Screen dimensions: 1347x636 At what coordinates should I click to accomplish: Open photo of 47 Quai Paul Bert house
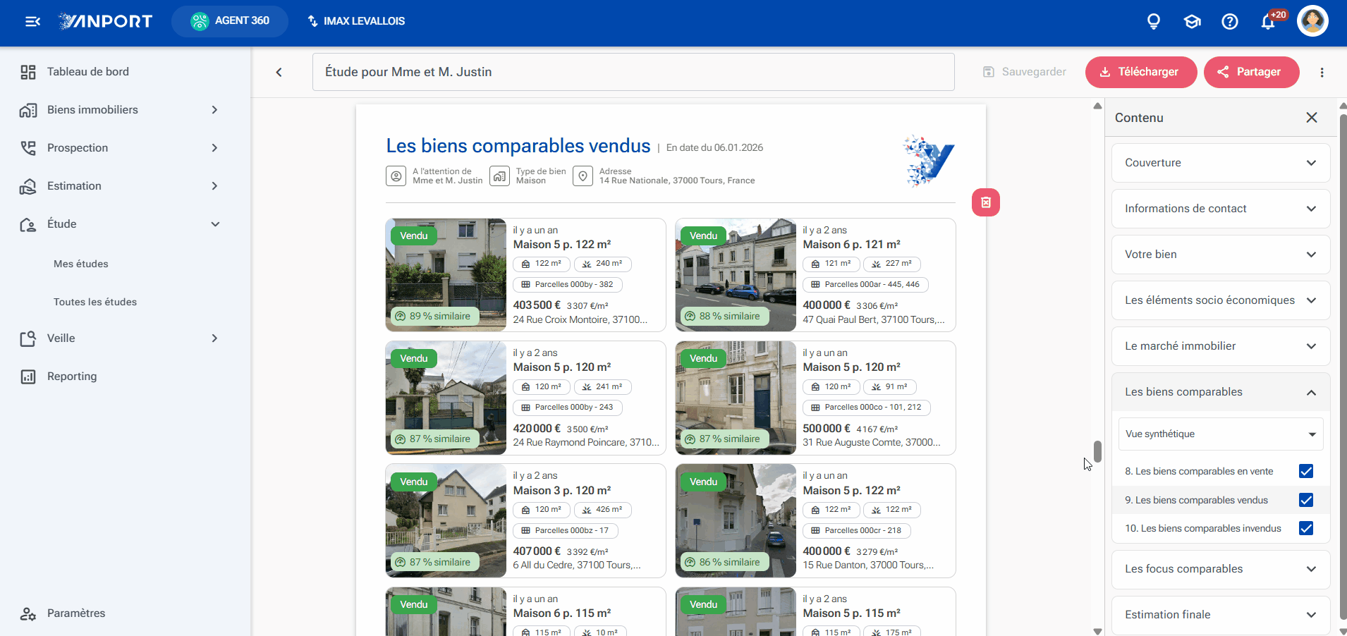tap(736, 275)
